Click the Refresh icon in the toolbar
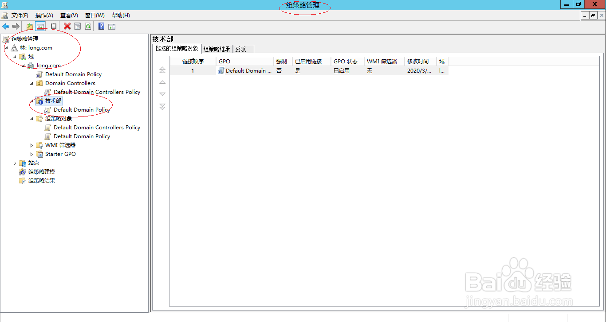The image size is (606, 322). pyautogui.click(x=88, y=26)
